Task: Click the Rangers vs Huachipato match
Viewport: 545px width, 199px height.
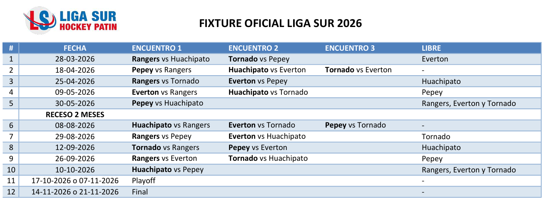Action: pos(171,59)
